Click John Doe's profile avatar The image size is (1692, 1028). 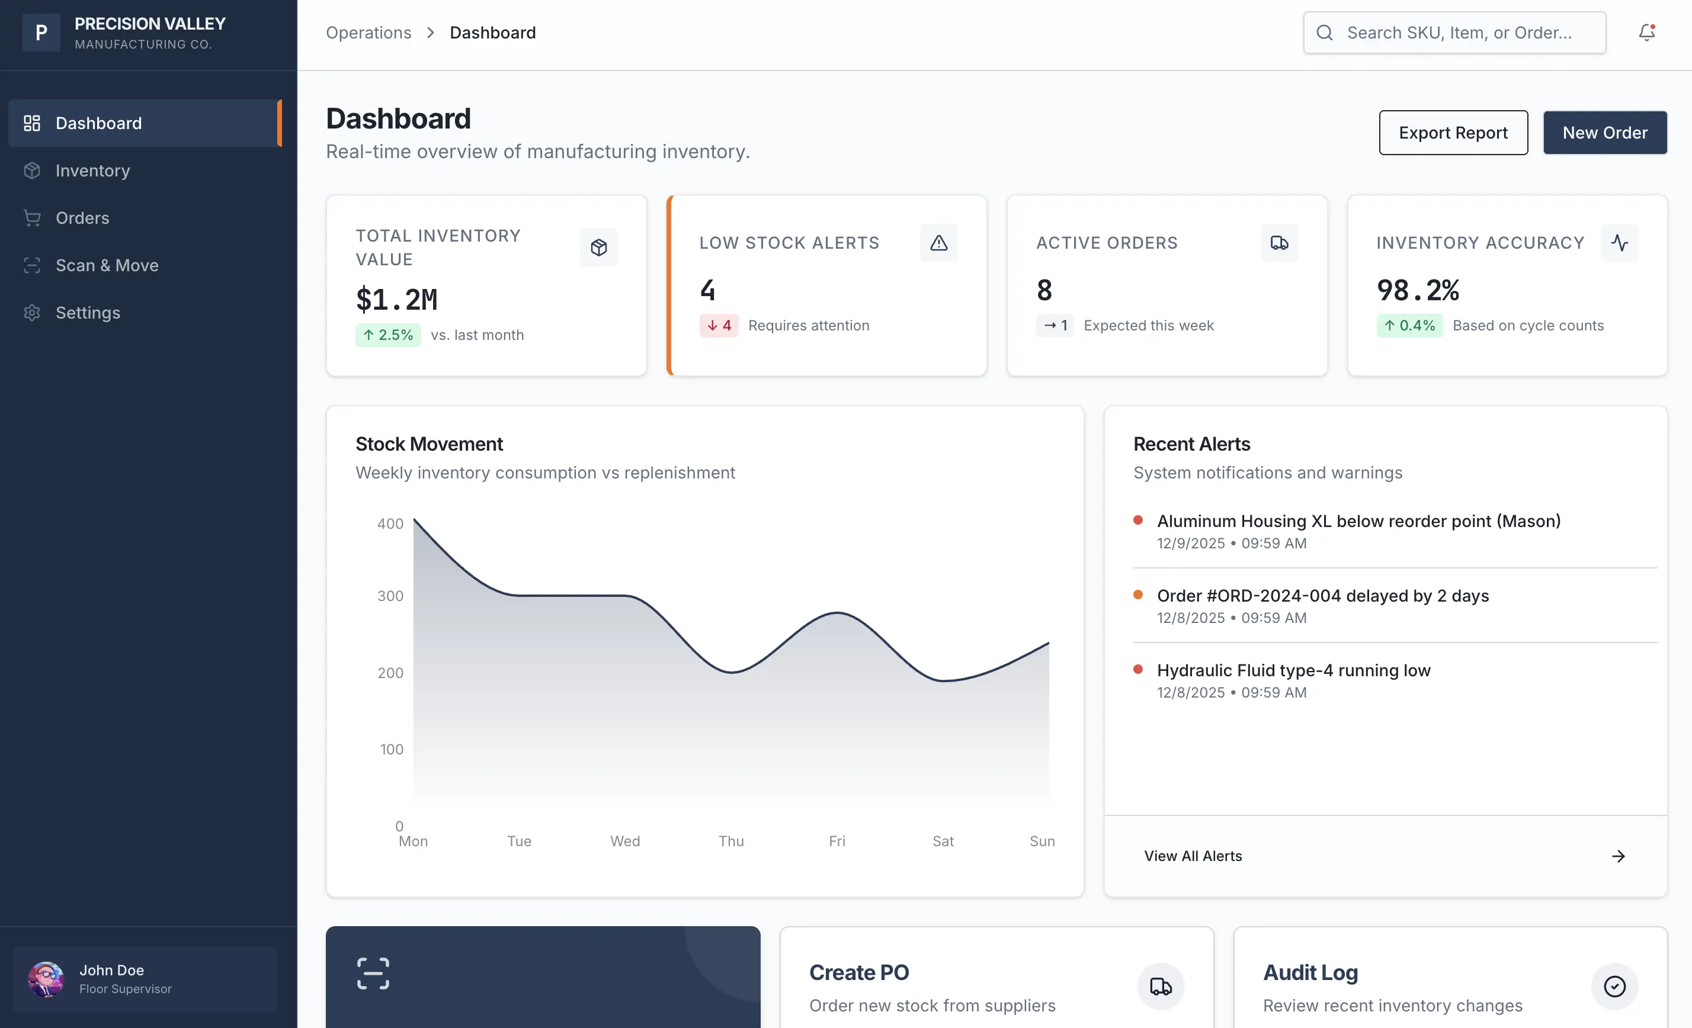45,979
